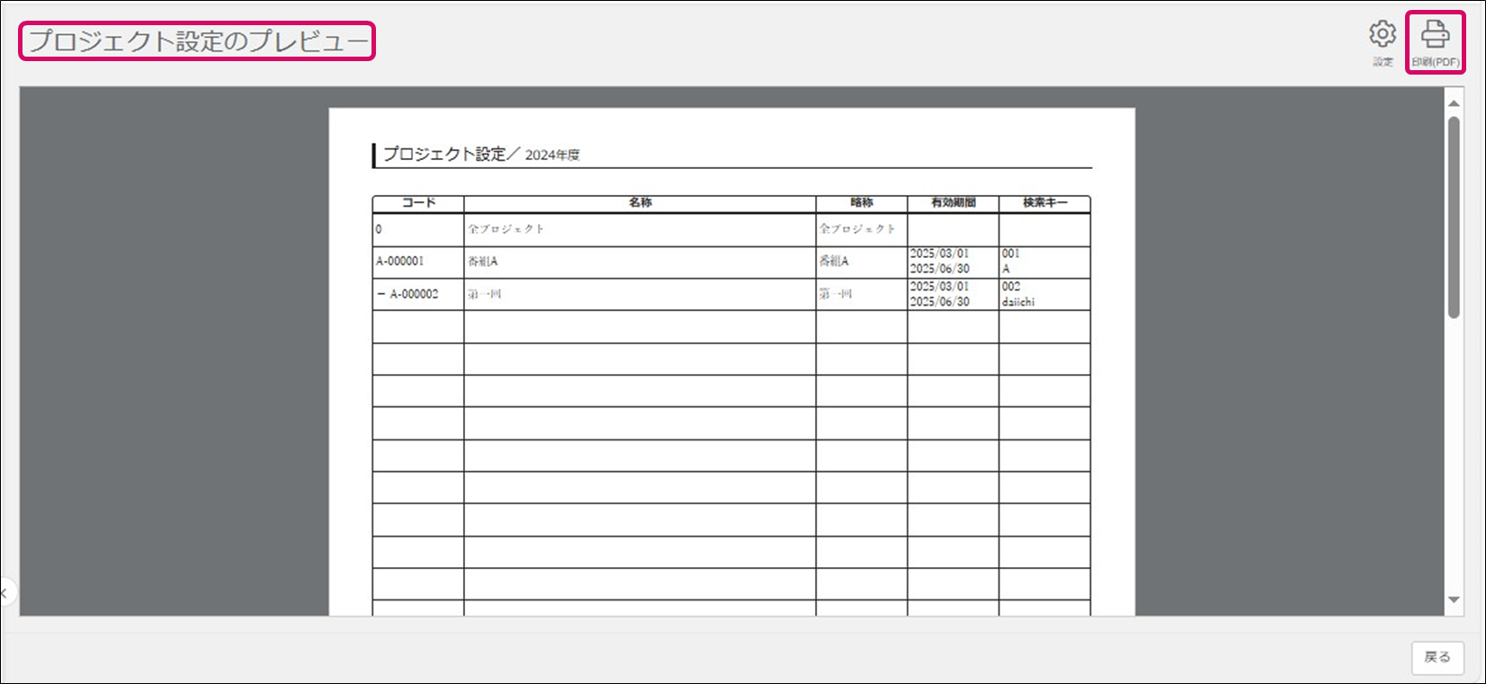1486x684 pixels.
Task: Click the daiichi search key cell
Action: 1018,302
